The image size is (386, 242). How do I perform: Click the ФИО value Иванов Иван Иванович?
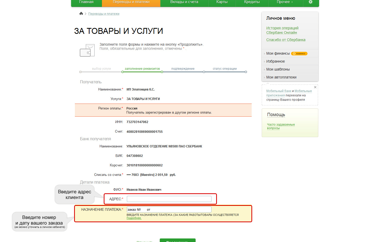(x=144, y=190)
